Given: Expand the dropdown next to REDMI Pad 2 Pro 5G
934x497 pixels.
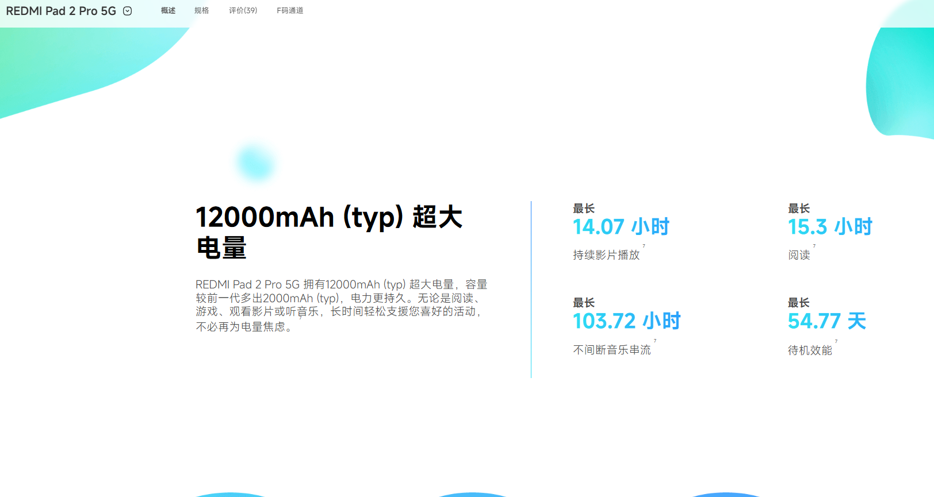Looking at the screenshot, I should coord(128,11).
